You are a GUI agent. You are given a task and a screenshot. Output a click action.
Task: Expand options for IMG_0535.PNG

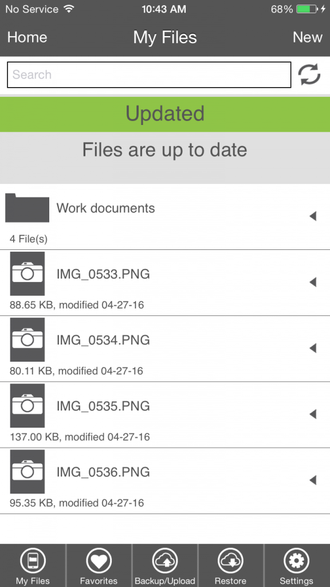click(x=313, y=414)
